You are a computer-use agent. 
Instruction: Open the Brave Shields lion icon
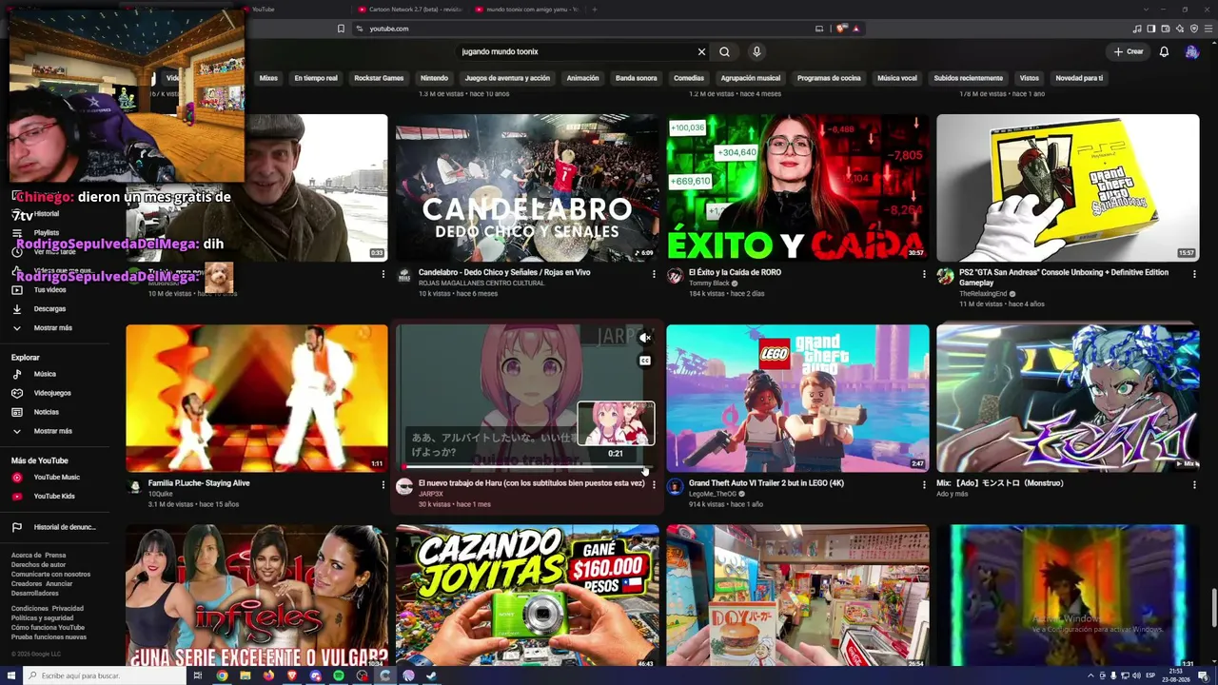(841, 29)
